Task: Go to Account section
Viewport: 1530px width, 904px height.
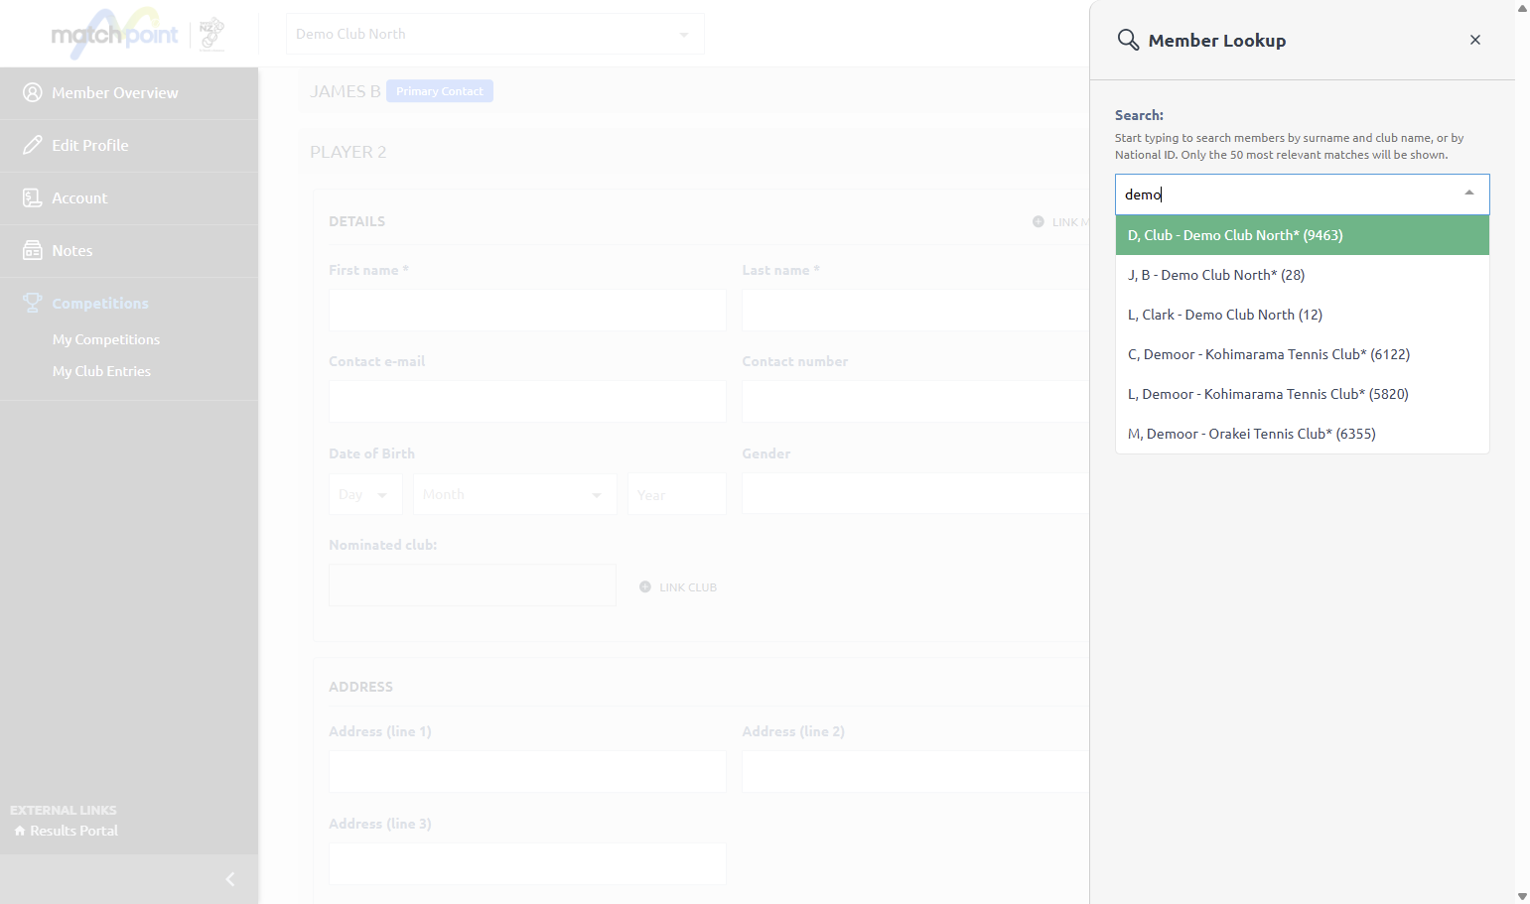Action: click(x=129, y=198)
